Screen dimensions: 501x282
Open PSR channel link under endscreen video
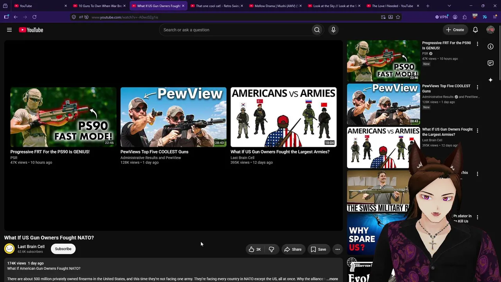pyautogui.click(x=14, y=157)
